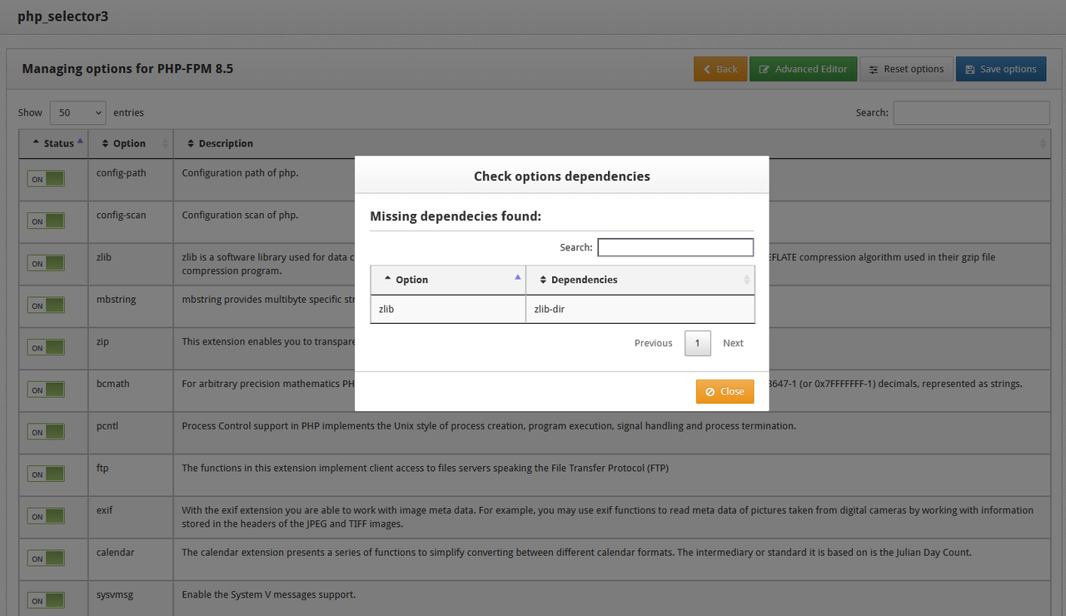
Task: Select the config-scan option name
Action: coord(122,215)
